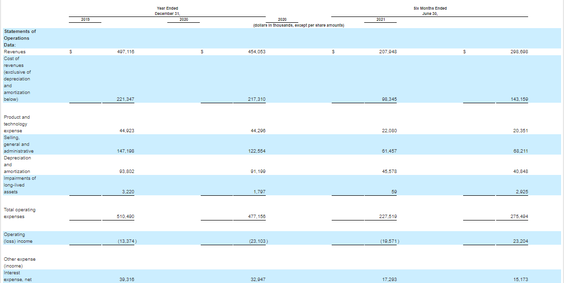The width and height of the screenshot is (564, 283).
Task: Click revenues value 207,948
Action: coord(388,52)
